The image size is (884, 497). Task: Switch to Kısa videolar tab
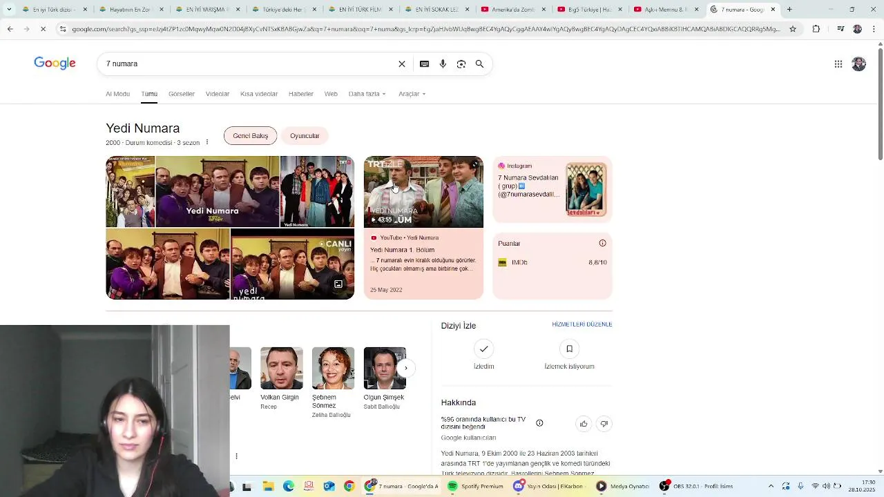pos(259,94)
